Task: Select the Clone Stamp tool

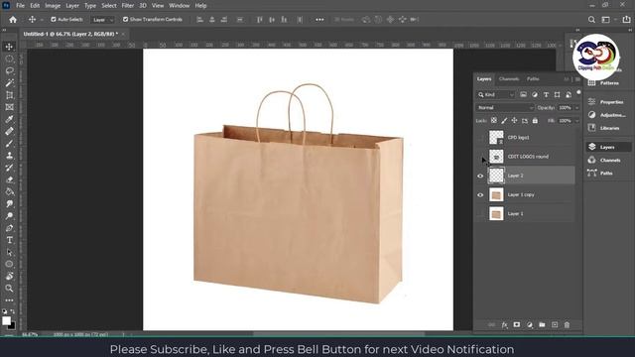Action: 9,156
